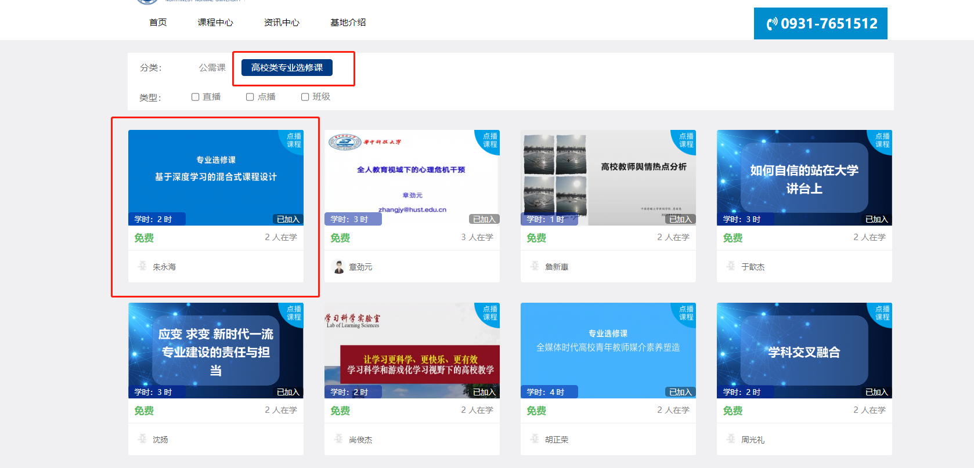Toggle the 班级 type checkbox
The image size is (974, 468).
pyautogui.click(x=305, y=97)
